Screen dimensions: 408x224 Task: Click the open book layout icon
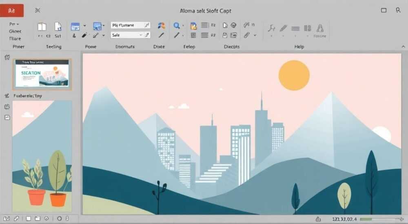tap(42, 27)
